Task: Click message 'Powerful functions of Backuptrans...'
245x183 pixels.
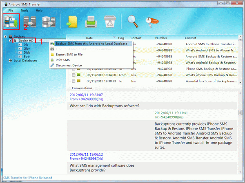Action: tap(211, 81)
